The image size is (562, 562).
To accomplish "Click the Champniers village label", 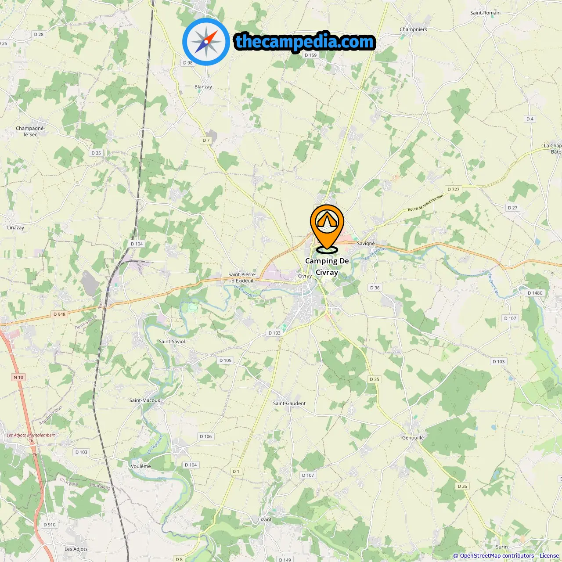I will coord(413,29).
